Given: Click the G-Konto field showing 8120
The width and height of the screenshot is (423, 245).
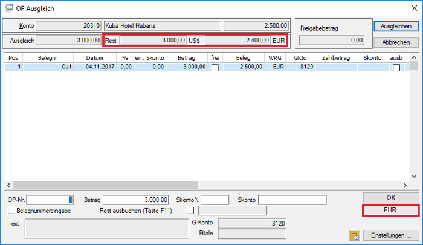Looking at the screenshot, I should point(252,223).
